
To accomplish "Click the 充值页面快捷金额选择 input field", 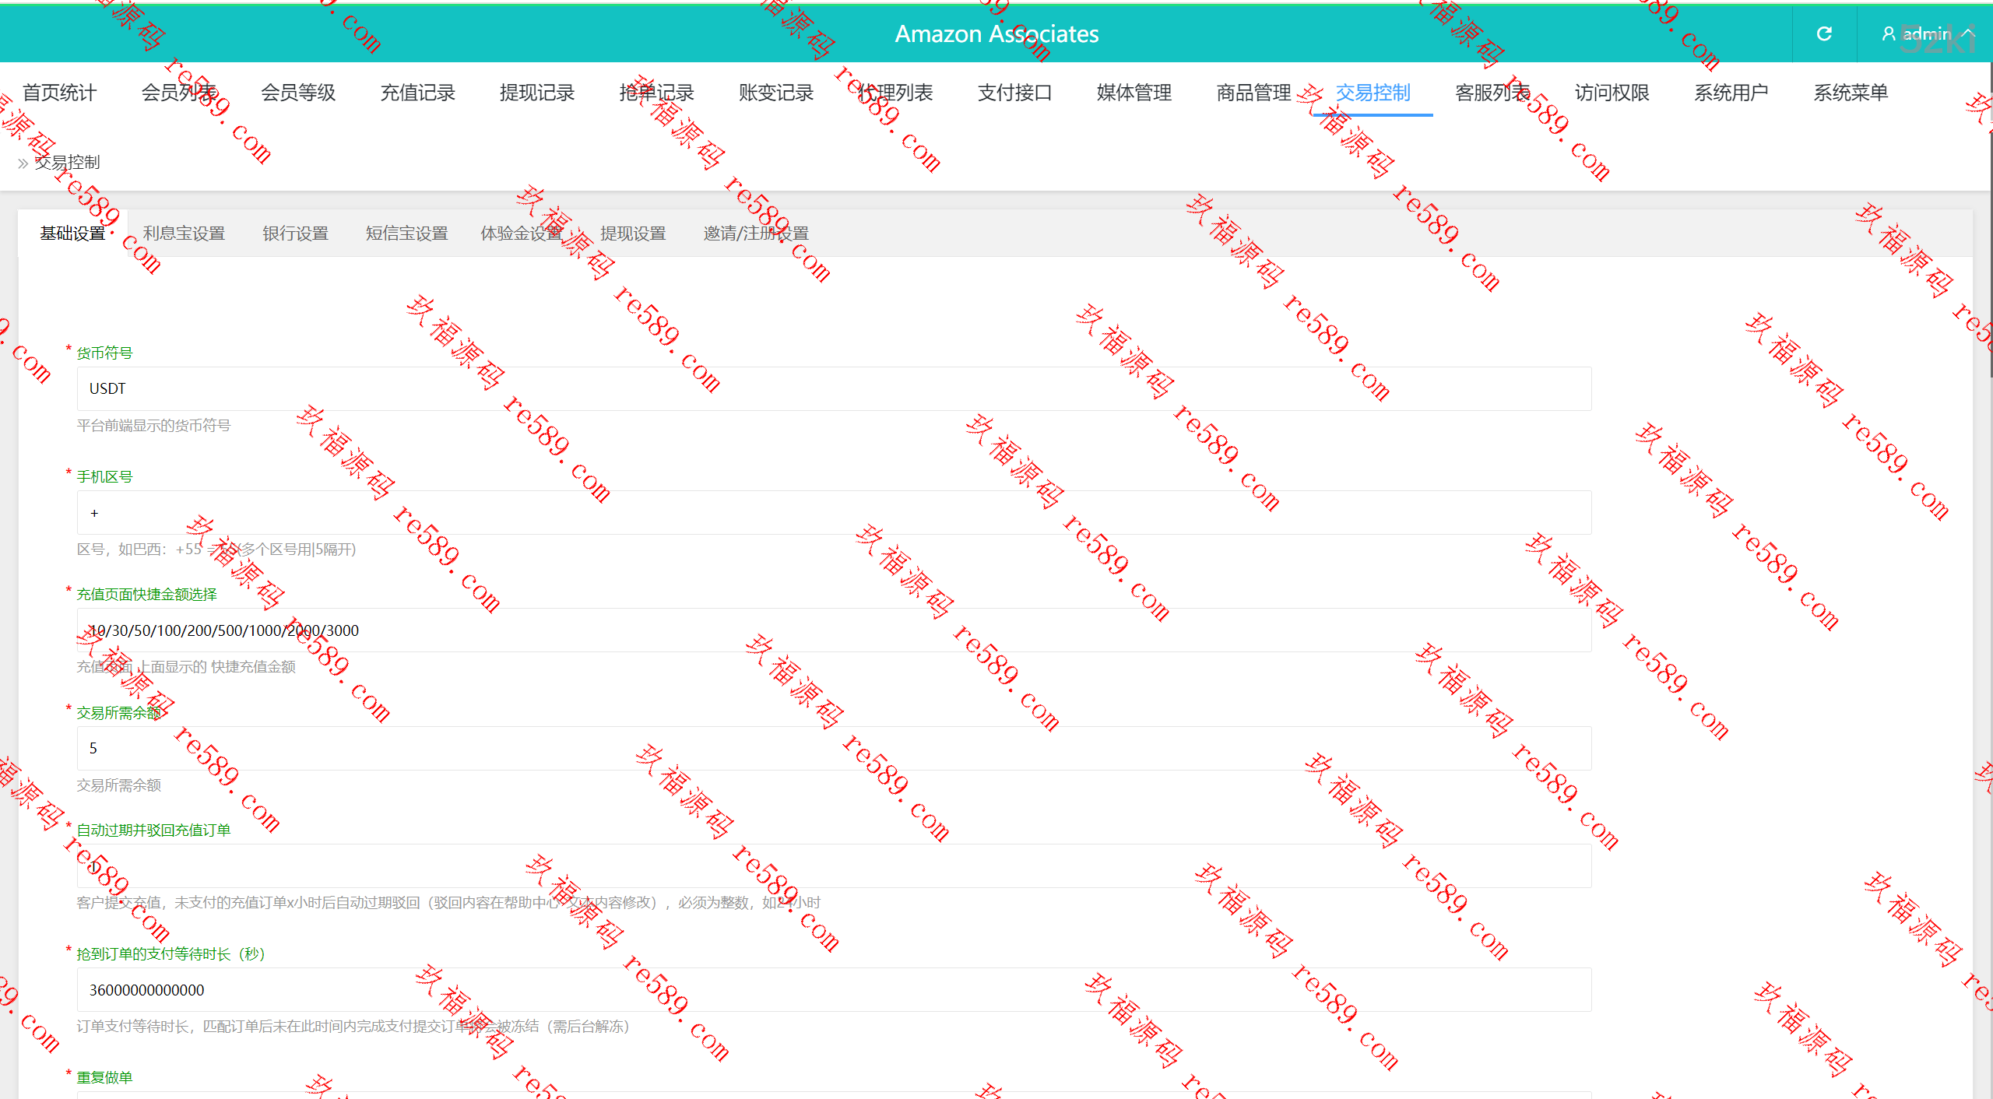I will click(x=833, y=630).
